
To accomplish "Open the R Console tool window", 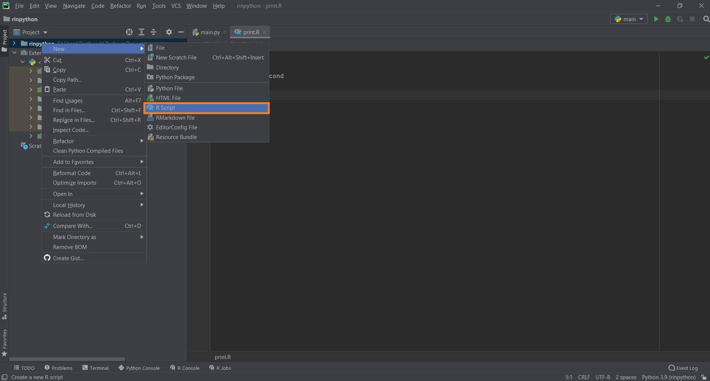I will [185, 368].
